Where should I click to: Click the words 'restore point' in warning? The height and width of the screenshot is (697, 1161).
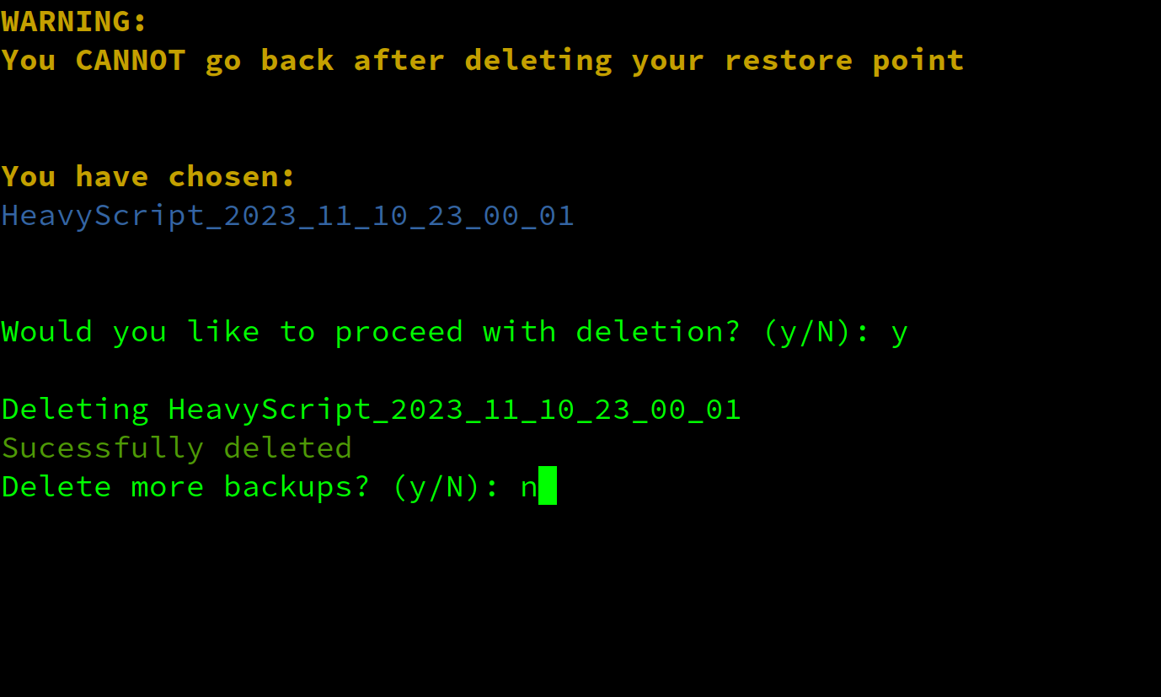click(844, 61)
